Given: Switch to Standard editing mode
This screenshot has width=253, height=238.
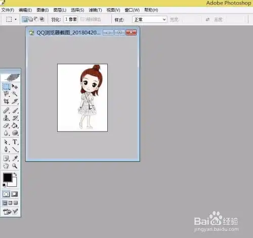Looking at the screenshot, I should [6, 194].
